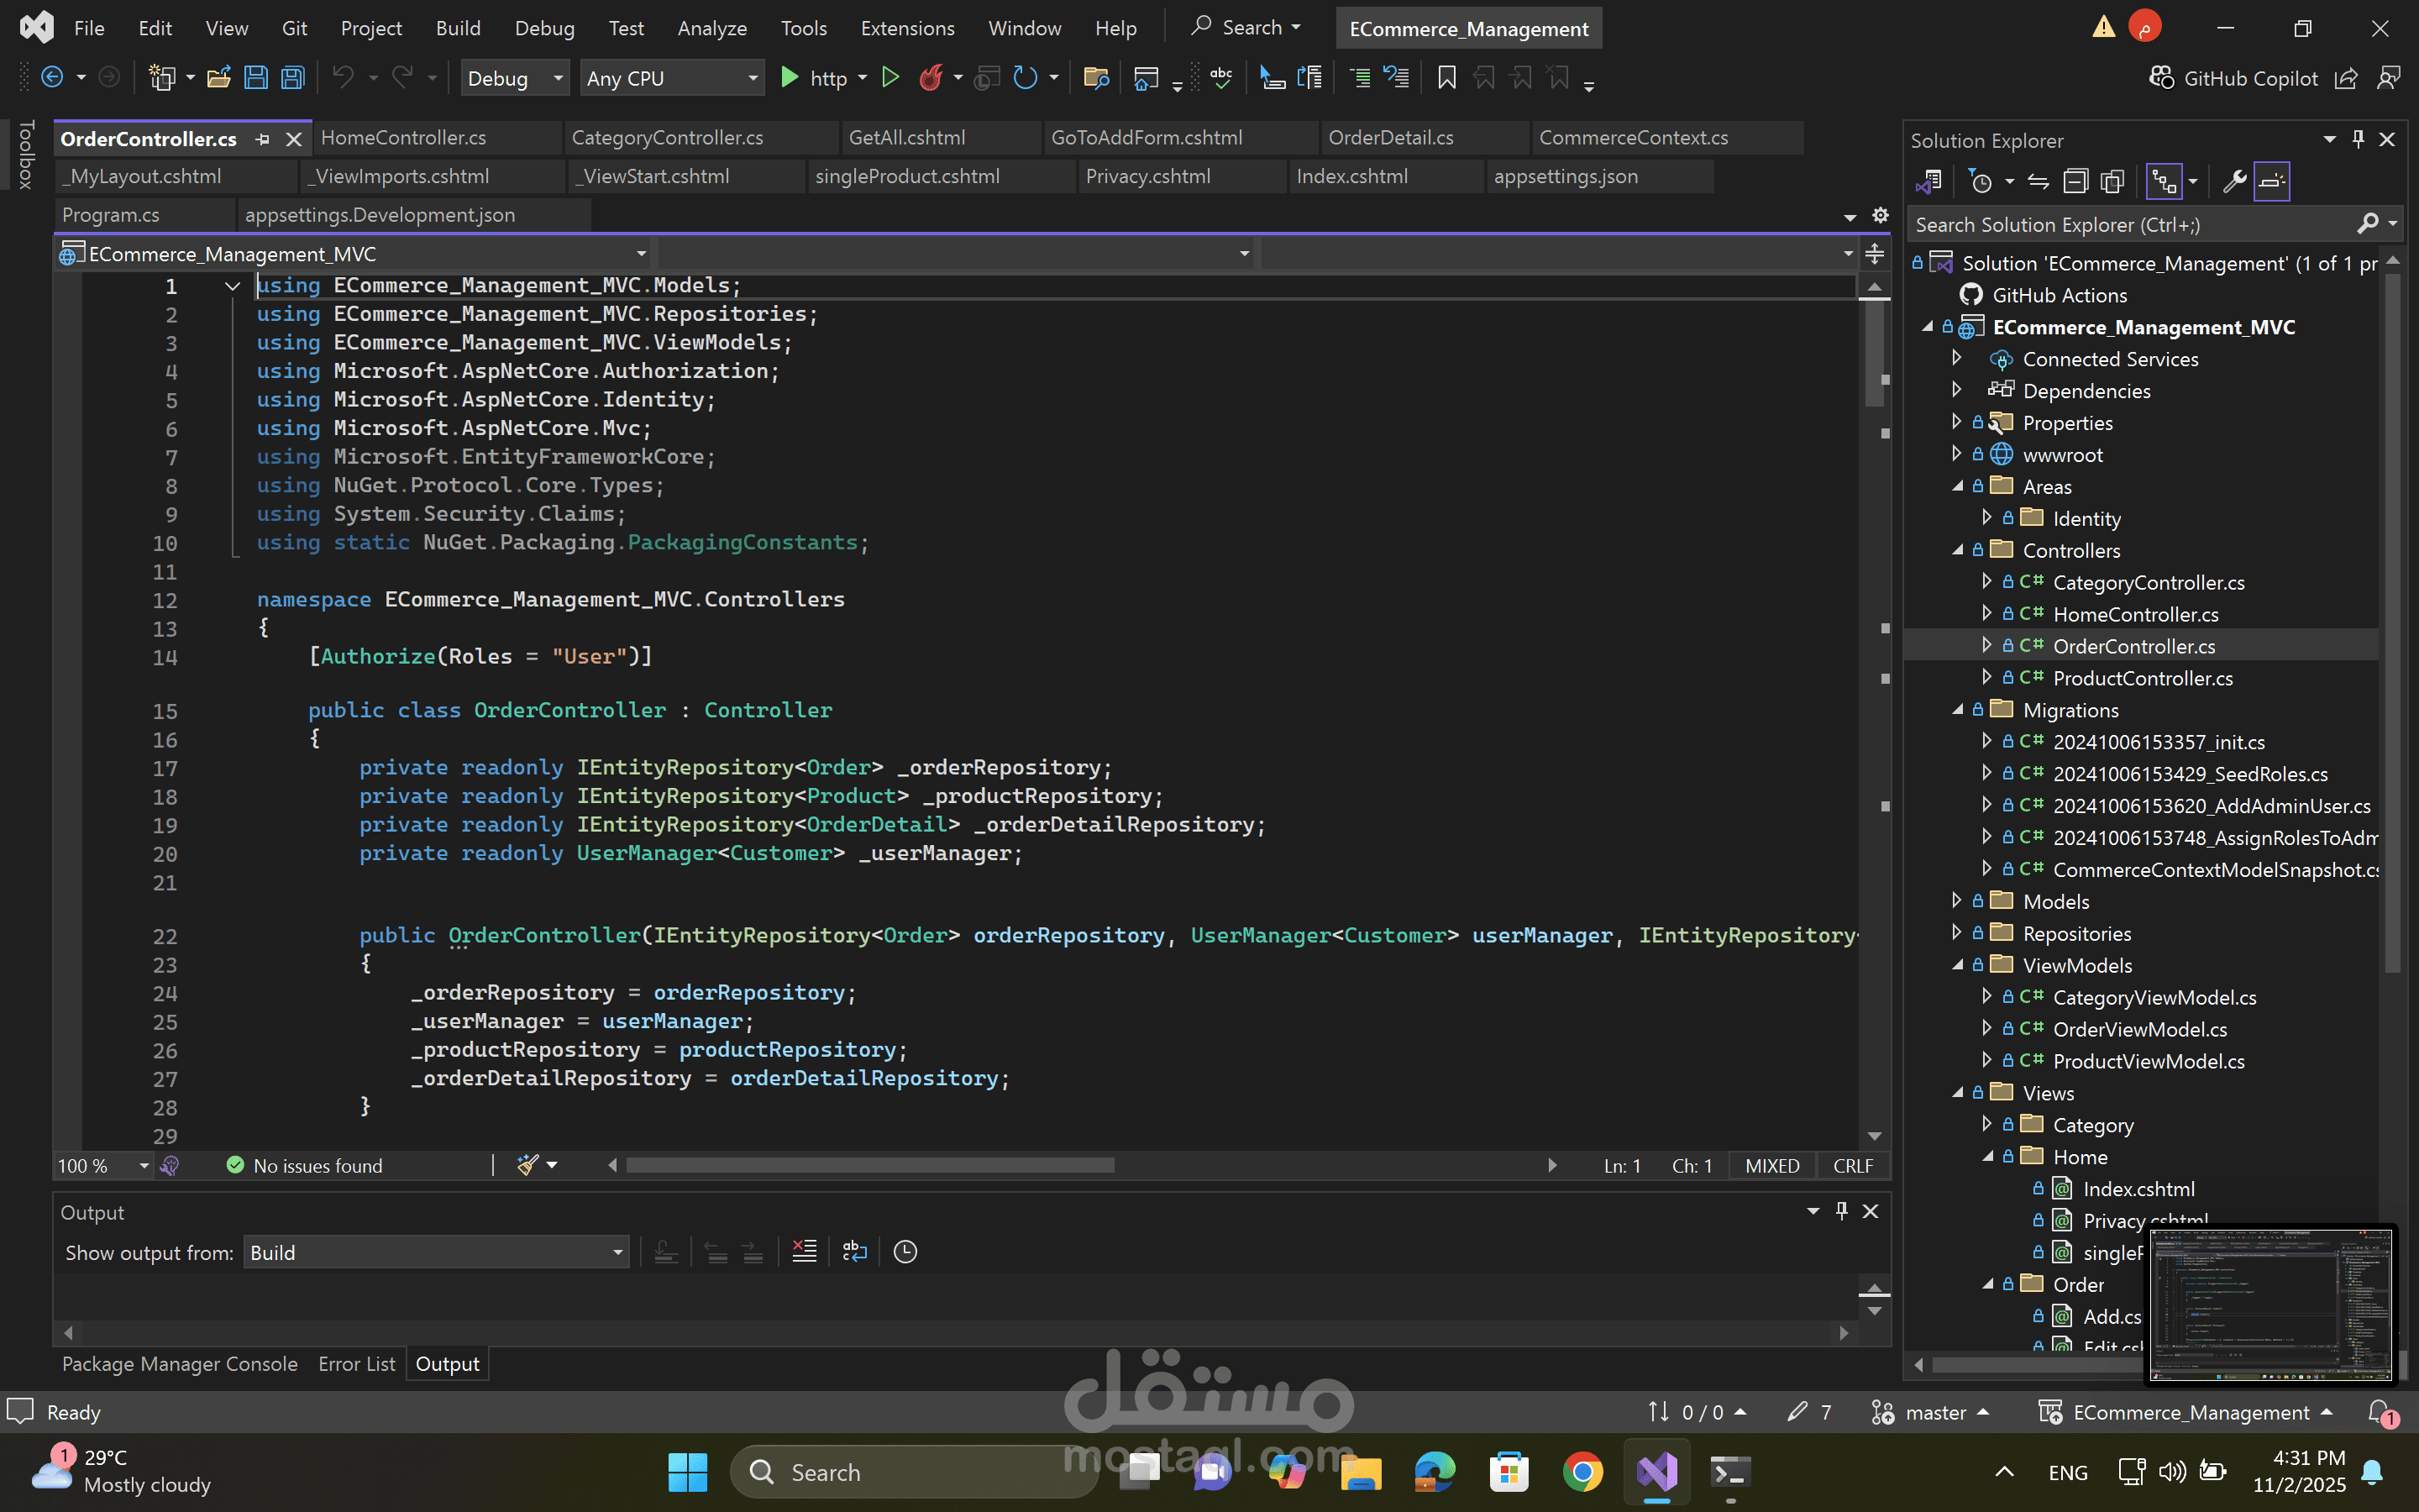Click the Hot Reload flame icon

tap(931, 78)
